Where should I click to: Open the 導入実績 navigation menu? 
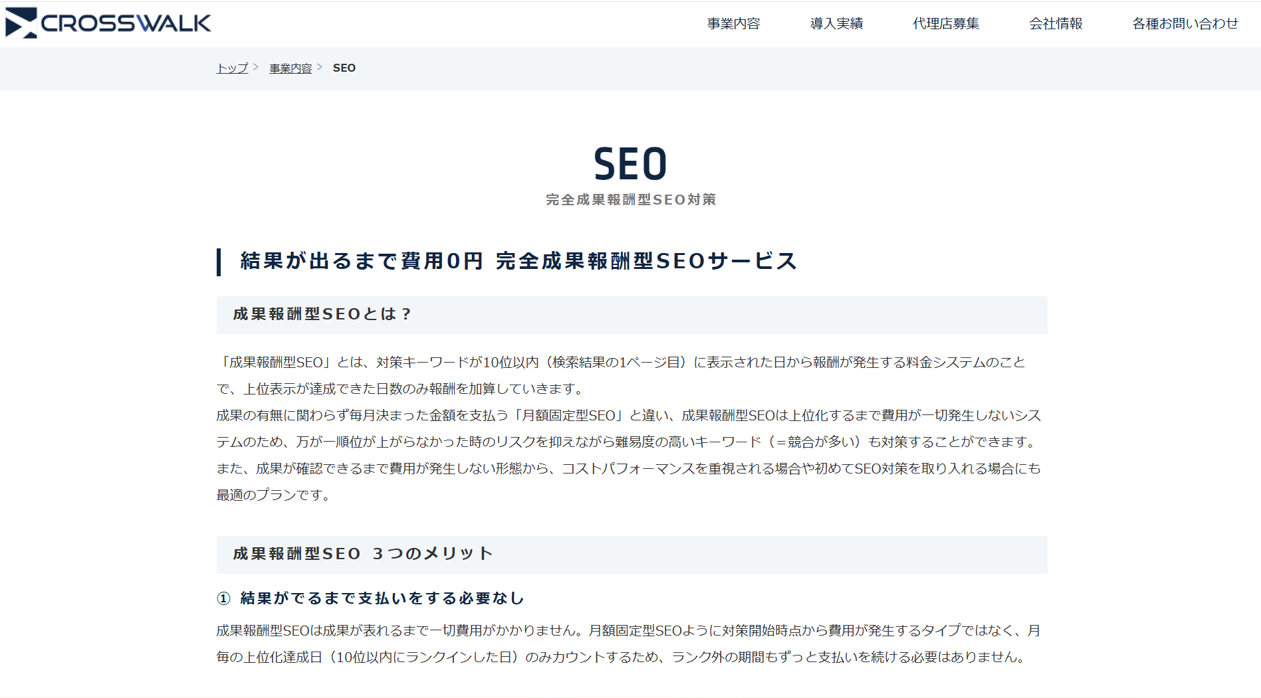tap(837, 23)
